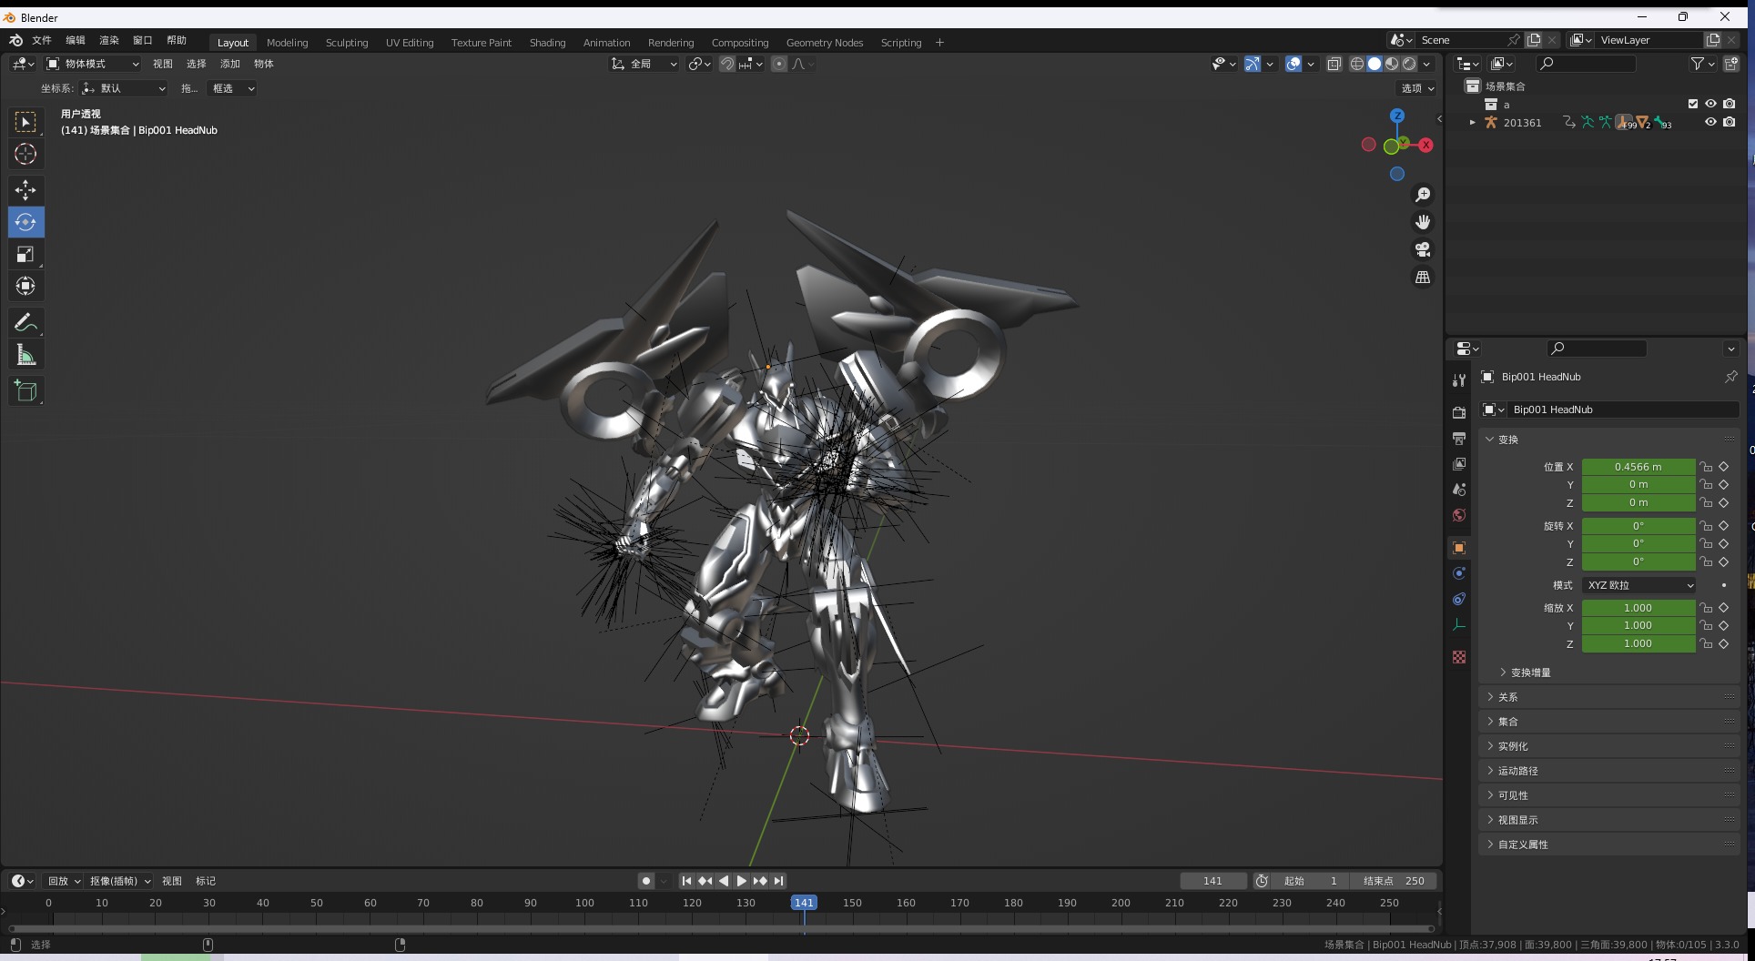This screenshot has height=961, width=1755.
Task: Select the Add Cube tool
Action: 25,391
